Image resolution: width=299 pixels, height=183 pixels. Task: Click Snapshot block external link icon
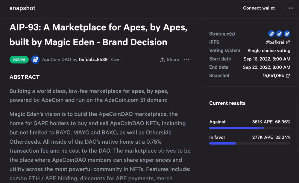coord(288,76)
